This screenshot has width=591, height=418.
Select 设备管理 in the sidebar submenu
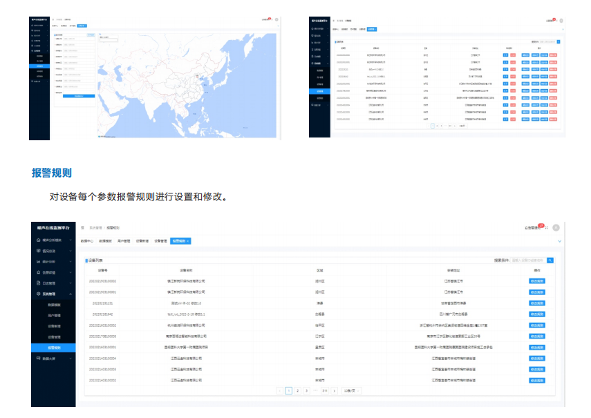[x=54, y=337]
